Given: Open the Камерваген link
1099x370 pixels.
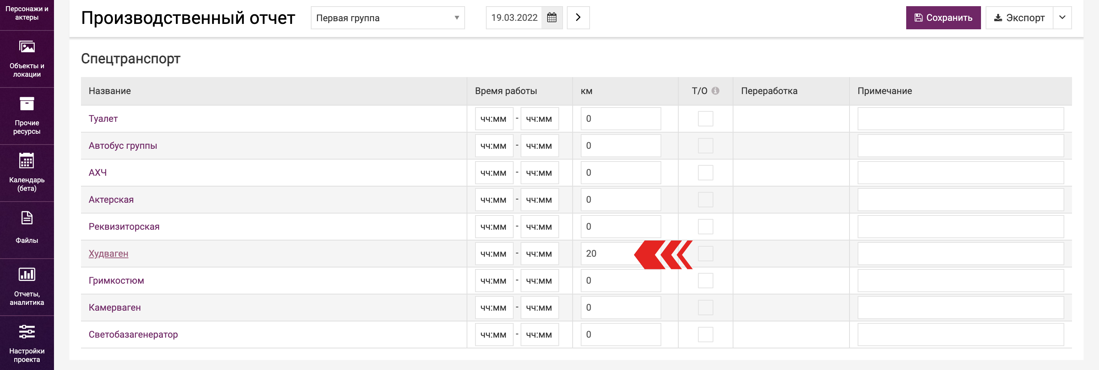Looking at the screenshot, I should point(115,307).
